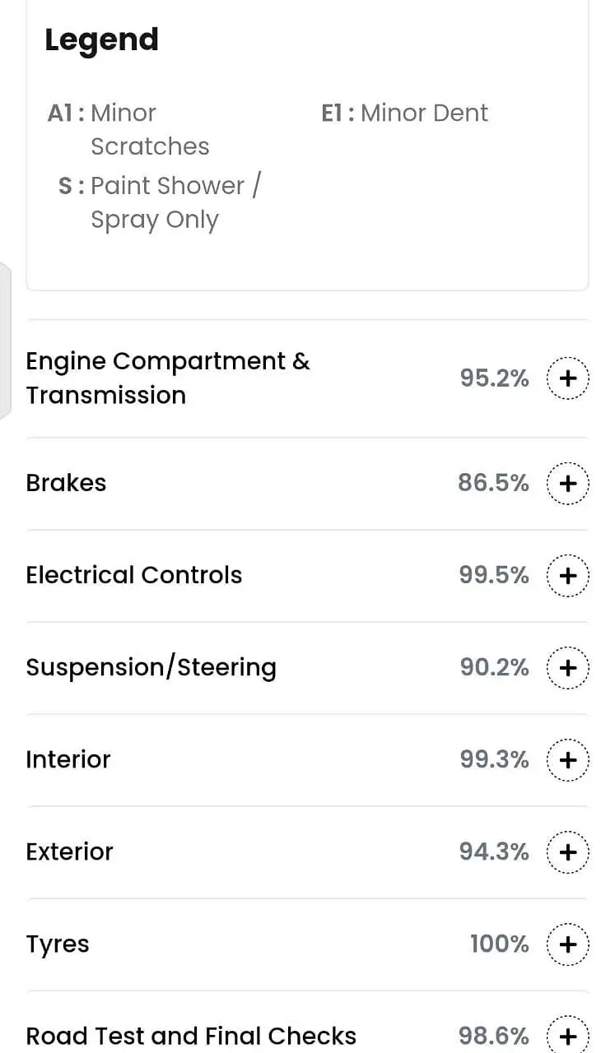Expand Exterior using the plus icon
Image resolution: width=615 pixels, height=1053 pixels.
(568, 851)
